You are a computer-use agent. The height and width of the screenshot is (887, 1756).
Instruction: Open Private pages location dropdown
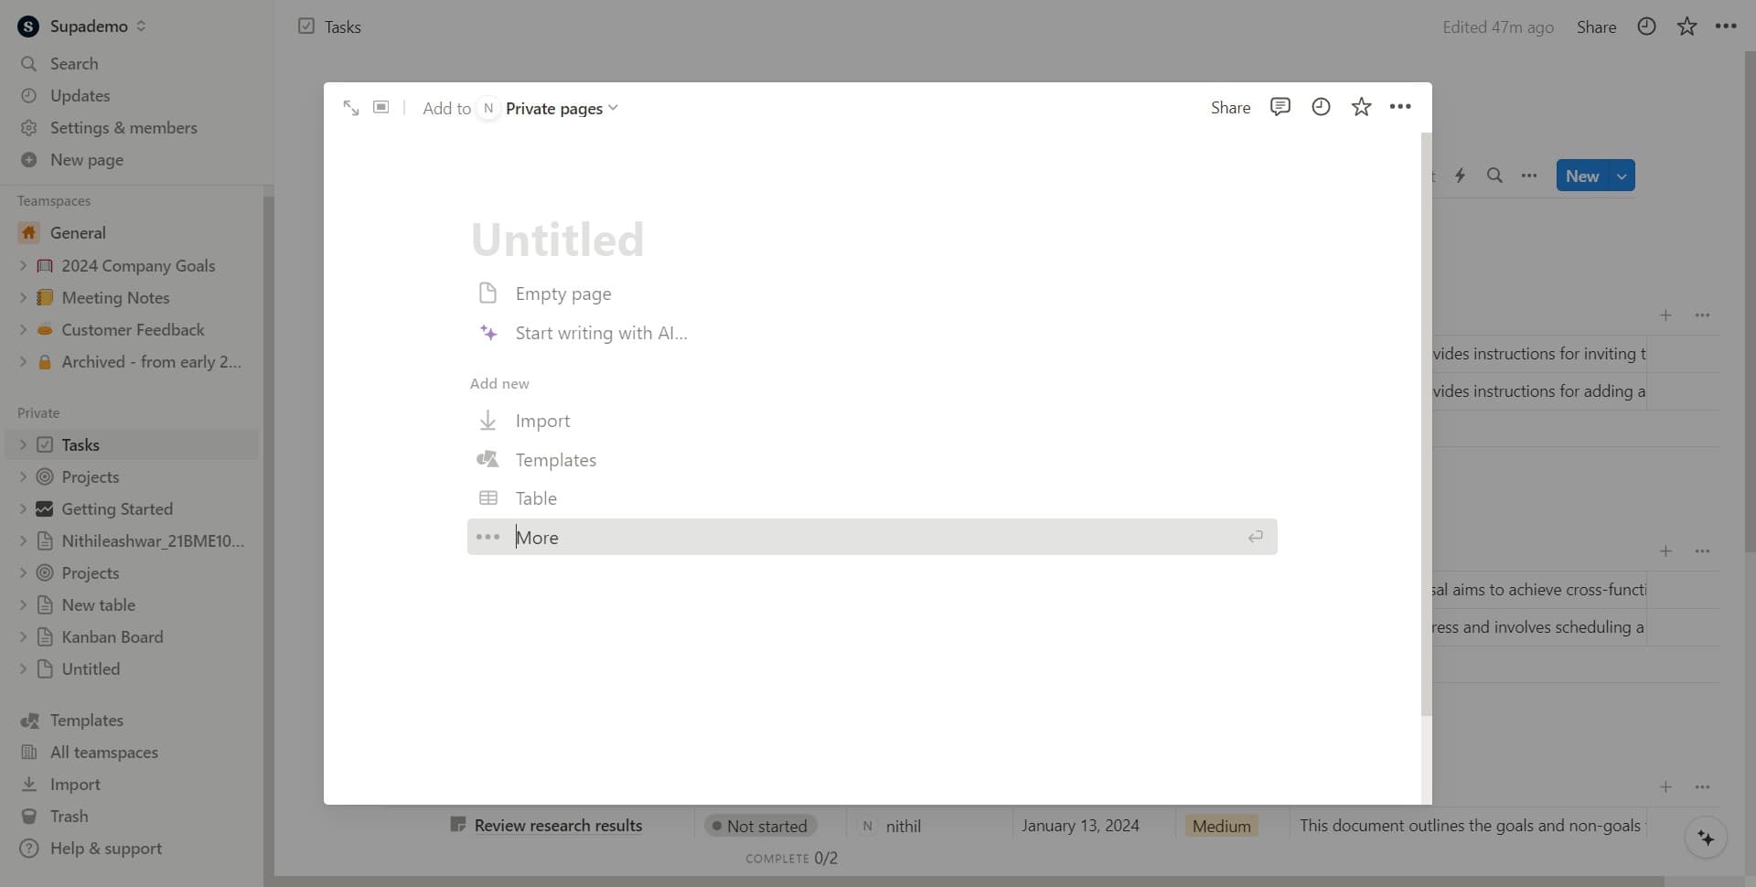562,109
